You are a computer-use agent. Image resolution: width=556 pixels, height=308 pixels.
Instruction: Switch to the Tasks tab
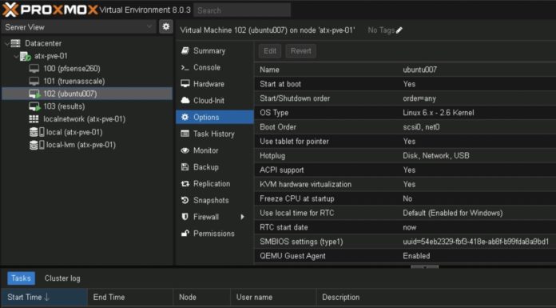22,278
